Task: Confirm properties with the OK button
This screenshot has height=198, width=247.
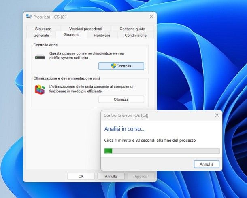Action: point(81,176)
